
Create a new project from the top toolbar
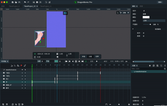point(13,2)
